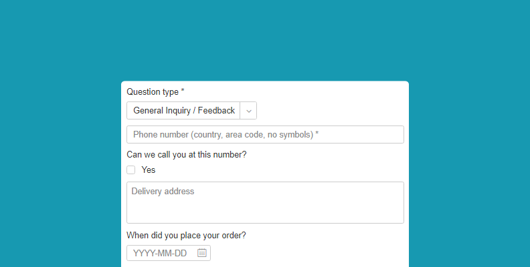
Task: Click the divider beside the dropdown chevron
Action: [x=240, y=111]
